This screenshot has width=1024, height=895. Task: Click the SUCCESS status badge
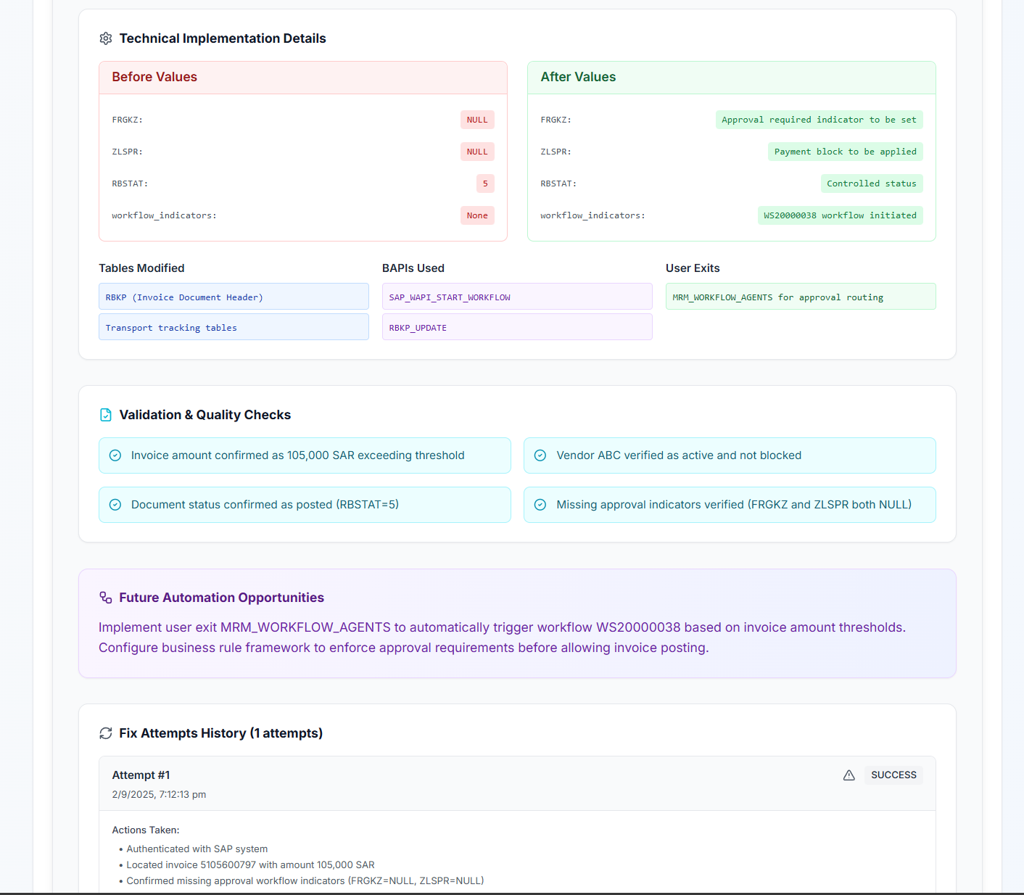click(x=893, y=775)
